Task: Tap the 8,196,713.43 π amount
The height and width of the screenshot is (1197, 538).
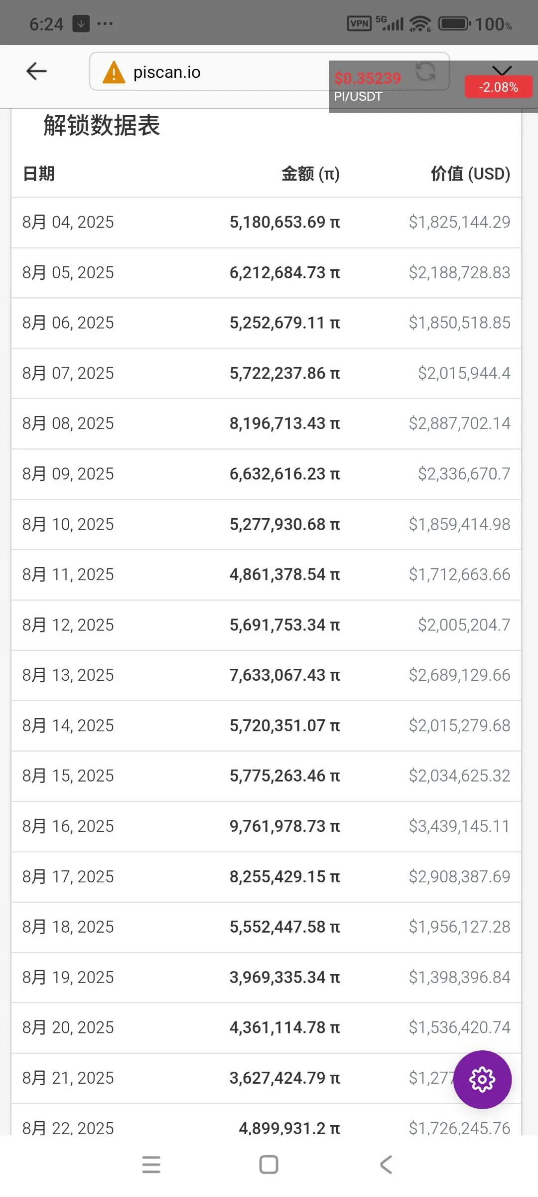Action: [x=284, y=423]
